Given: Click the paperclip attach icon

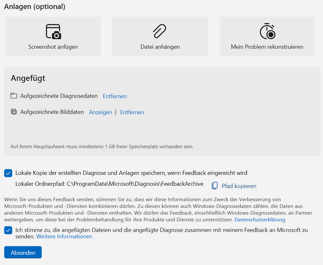Looking at the screenshot, I should coord(160,31).
